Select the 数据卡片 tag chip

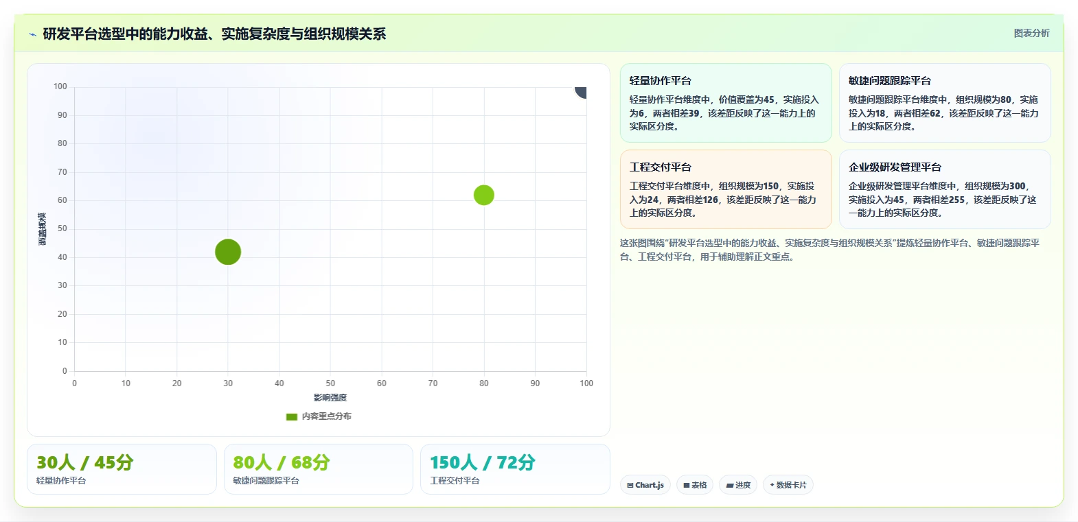pyautogui.click(x=788, y=485)
